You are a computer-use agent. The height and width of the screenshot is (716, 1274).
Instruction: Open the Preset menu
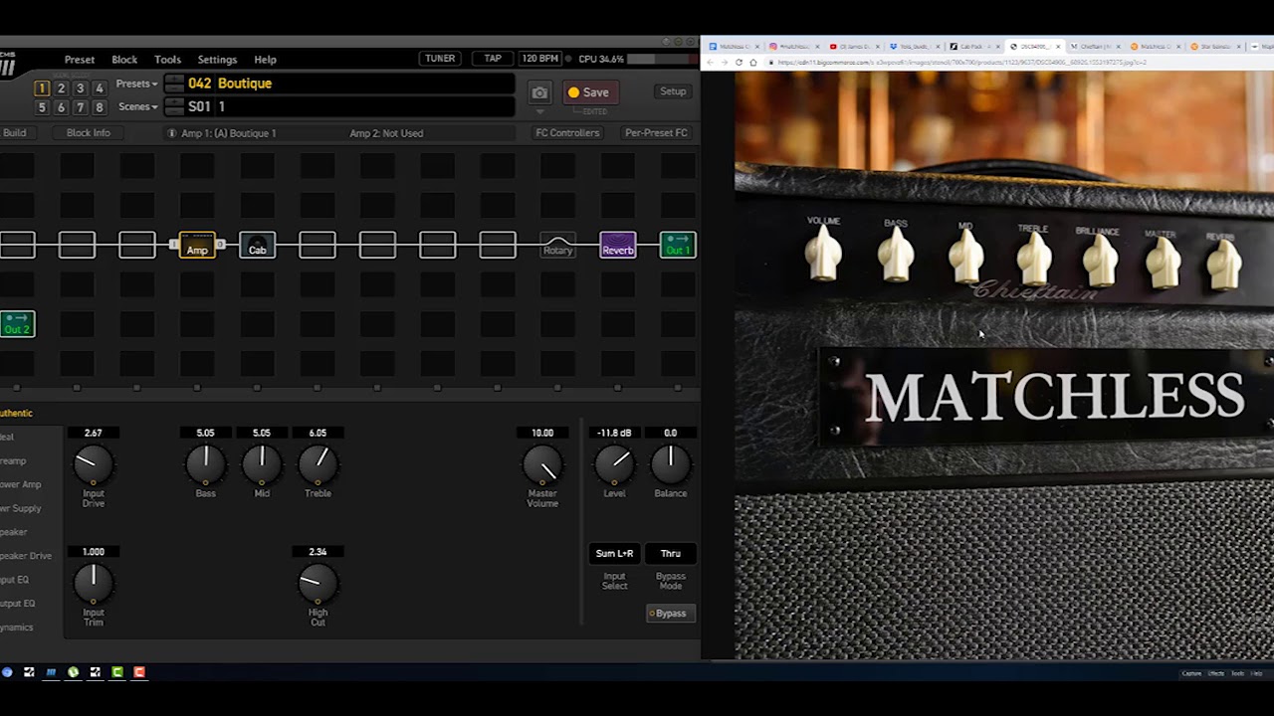[x=80, y=60]
